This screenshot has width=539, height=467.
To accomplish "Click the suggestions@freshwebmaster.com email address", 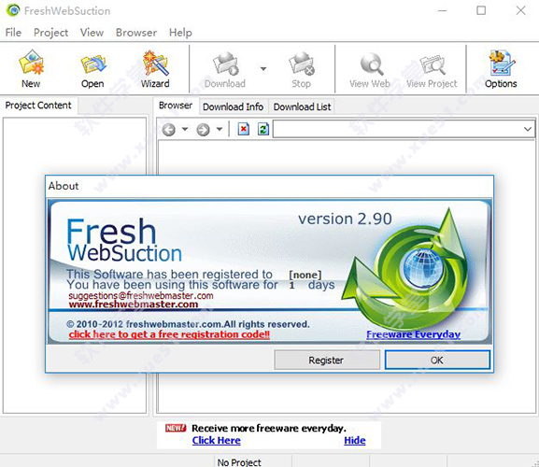I will [141, 295].
